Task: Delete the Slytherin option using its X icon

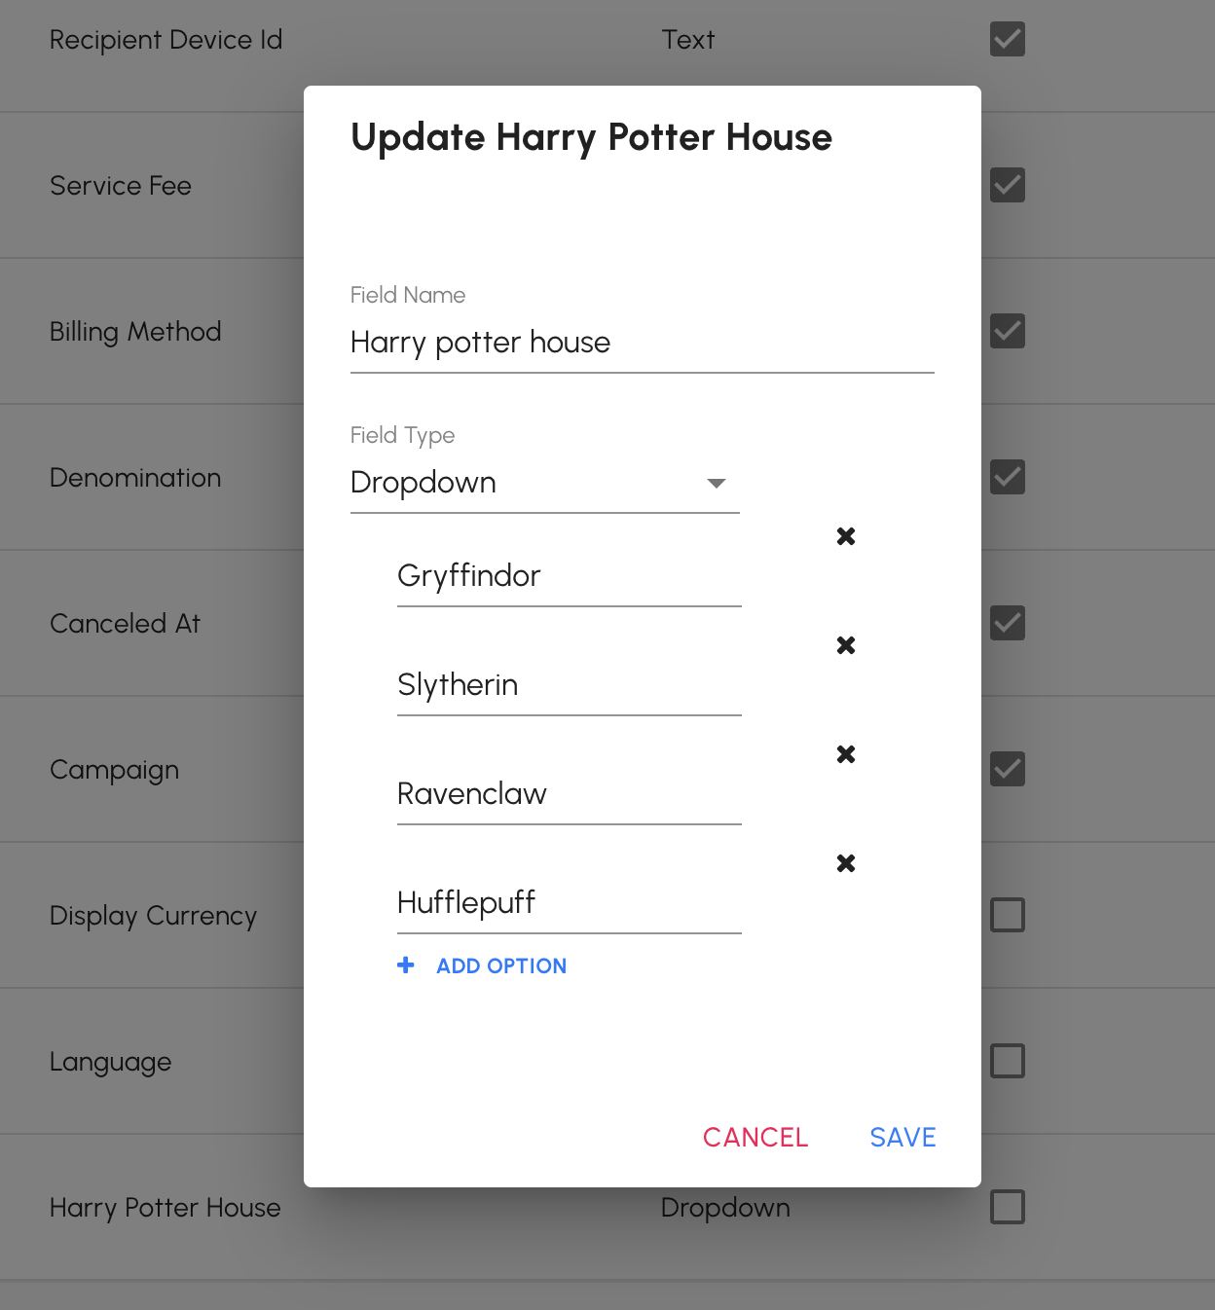Action: coord(846,645)
